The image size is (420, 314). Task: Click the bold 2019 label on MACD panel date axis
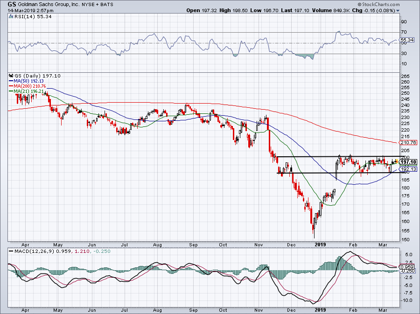320,310
